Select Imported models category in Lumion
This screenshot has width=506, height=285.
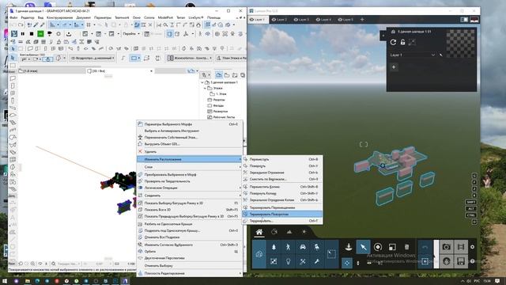click(x=259, y=254)
